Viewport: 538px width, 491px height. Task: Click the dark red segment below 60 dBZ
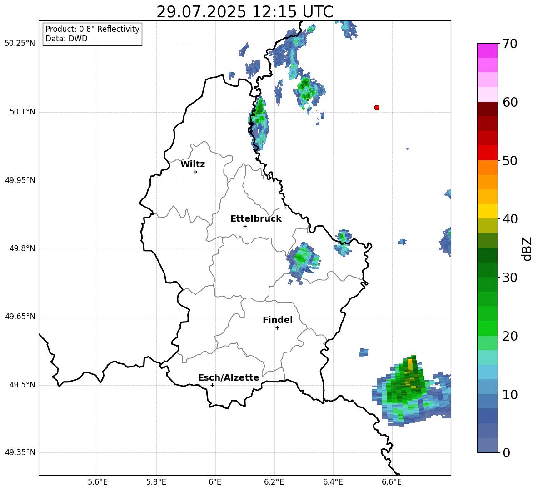[487, 109]
